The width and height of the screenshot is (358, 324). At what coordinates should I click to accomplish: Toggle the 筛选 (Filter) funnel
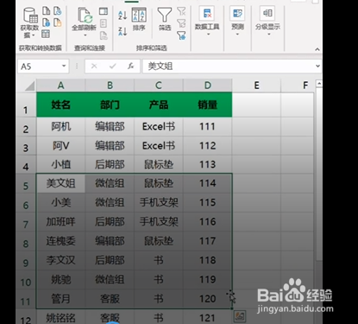[165, 19]
